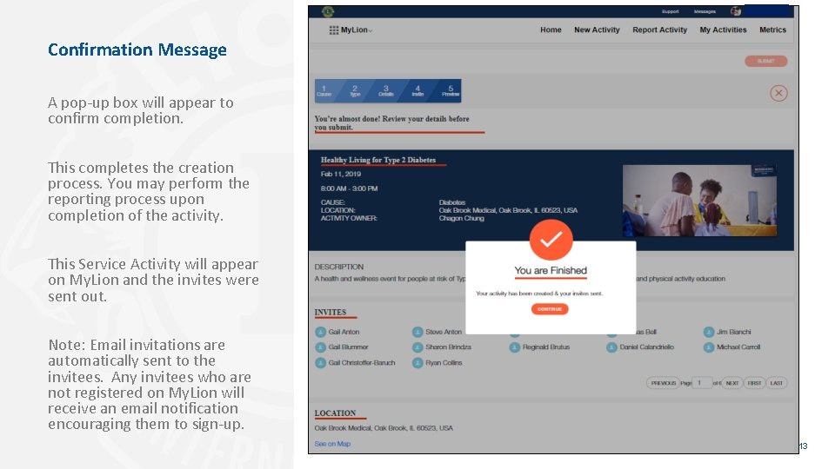Click the orange checkmark circle icon
Viewport: 835px width, 469px height.
coord(551,240)
